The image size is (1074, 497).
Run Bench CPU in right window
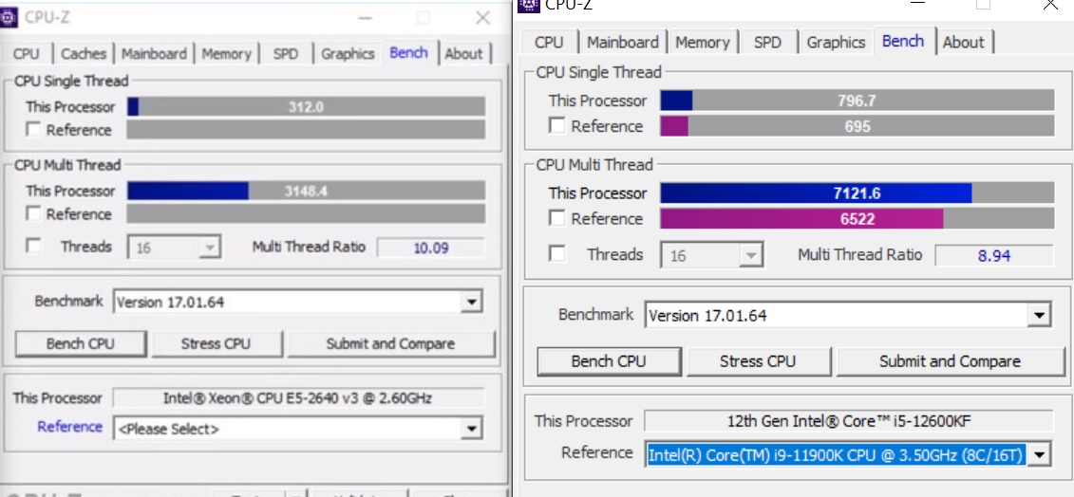click(x=609, y=360)
